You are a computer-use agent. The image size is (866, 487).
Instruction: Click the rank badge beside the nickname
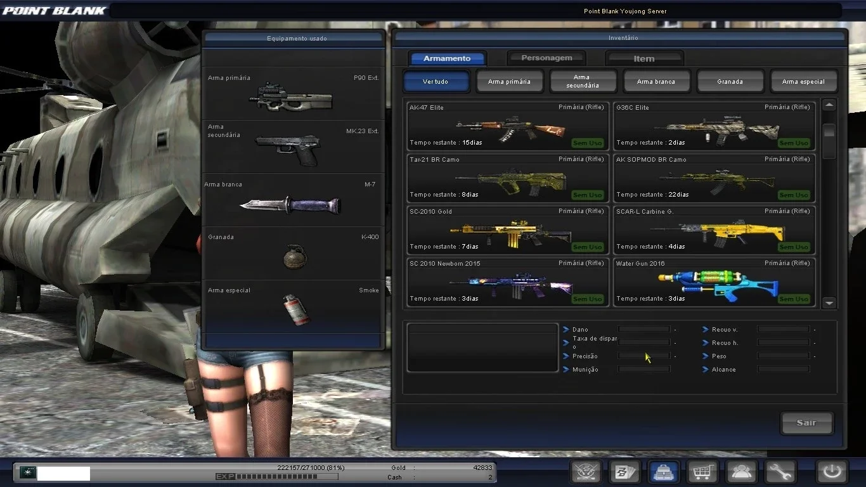click(28, 473)
